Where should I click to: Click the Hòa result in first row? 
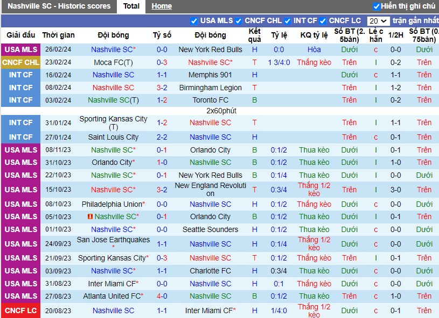click(314, 49)
